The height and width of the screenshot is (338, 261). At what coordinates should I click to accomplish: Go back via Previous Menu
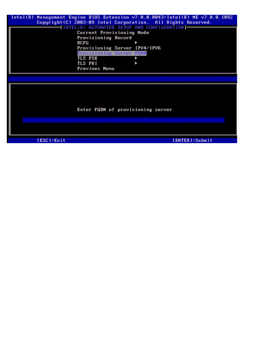[x=96, y=68]
